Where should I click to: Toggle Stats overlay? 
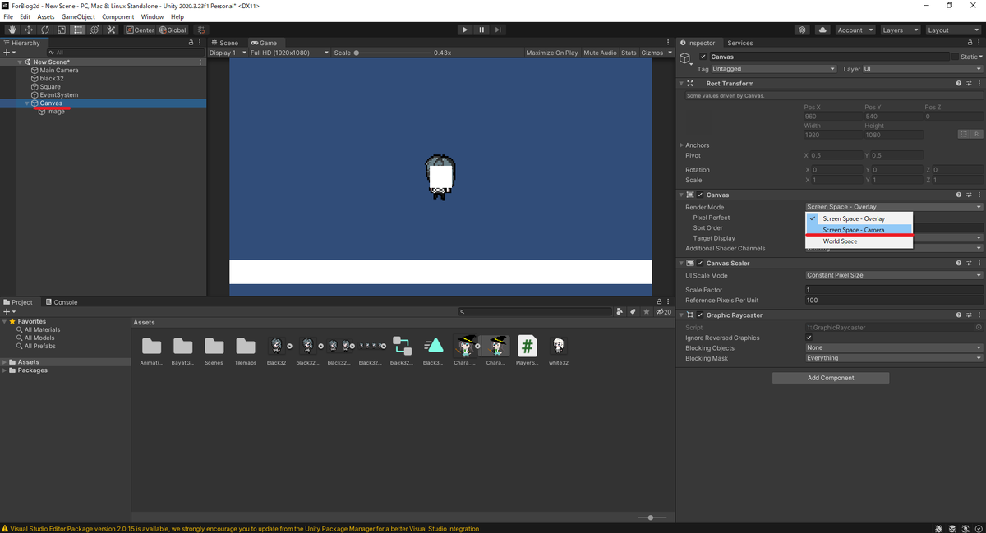coord(629,53)
